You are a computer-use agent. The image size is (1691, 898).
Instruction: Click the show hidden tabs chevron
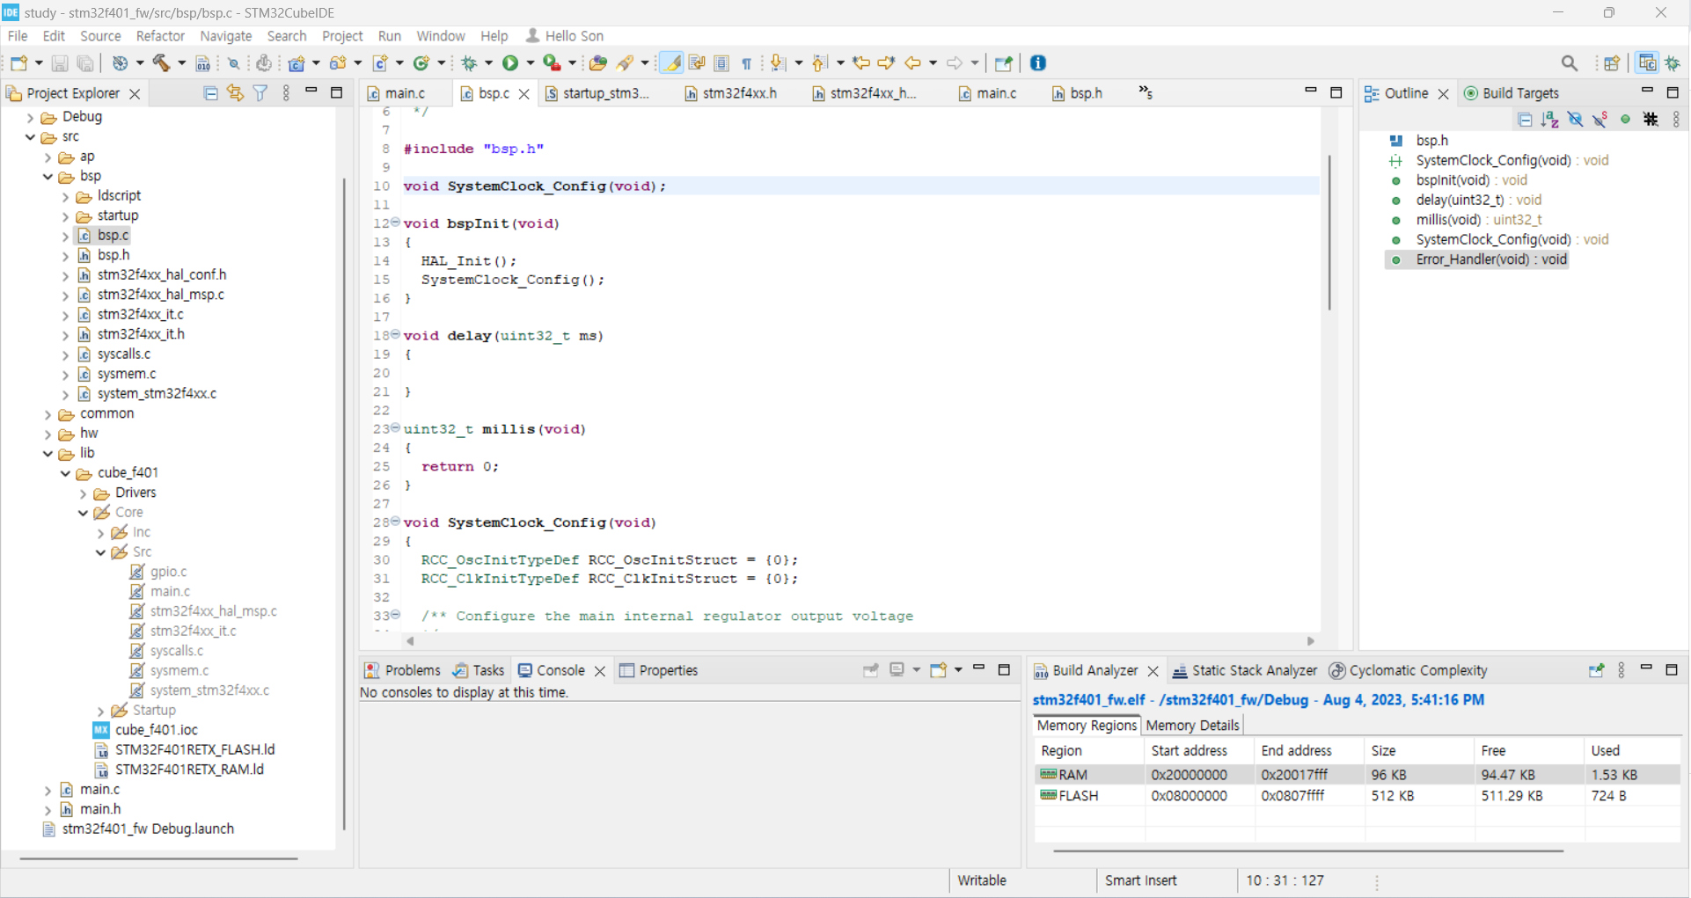tap(1146, 92)
